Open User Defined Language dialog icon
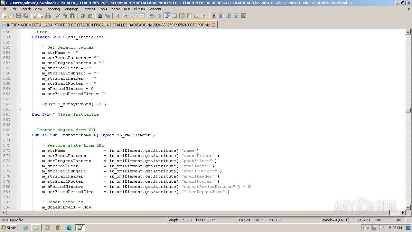 point(174,16)
